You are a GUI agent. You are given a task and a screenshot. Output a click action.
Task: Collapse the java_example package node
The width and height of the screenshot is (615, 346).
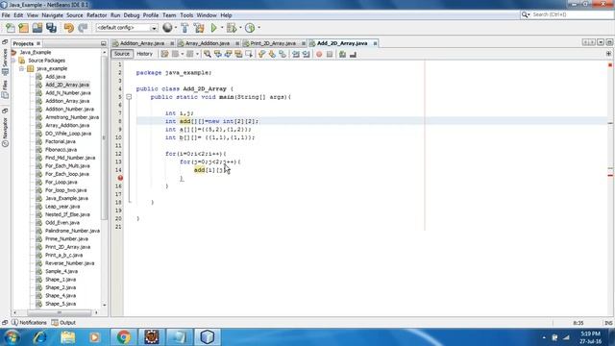22,68
